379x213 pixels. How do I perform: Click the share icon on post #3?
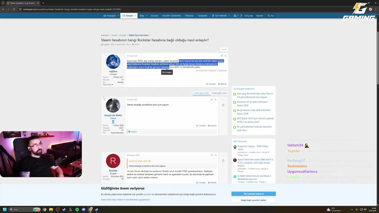coord(211,155)
